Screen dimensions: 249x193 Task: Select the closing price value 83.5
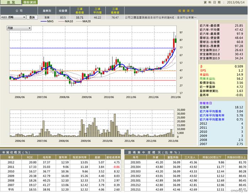tap(63, 17)
